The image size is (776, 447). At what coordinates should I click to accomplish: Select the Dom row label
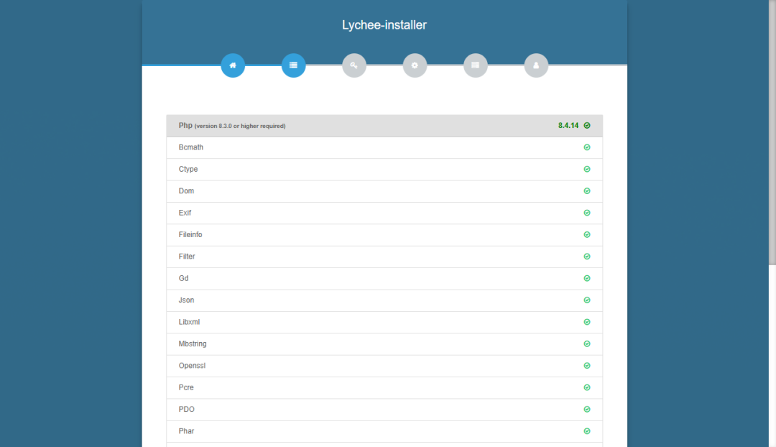186,191
